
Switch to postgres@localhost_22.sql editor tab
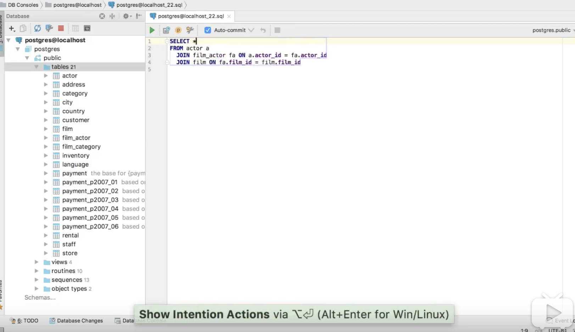(x=191, y=16)
